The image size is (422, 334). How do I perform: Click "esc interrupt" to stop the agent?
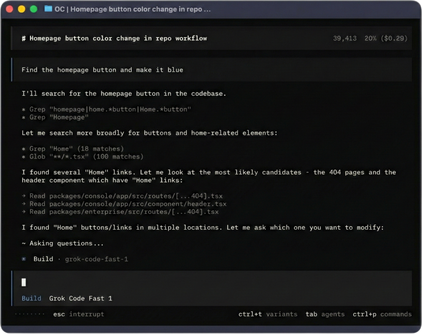tap(79, 314)
